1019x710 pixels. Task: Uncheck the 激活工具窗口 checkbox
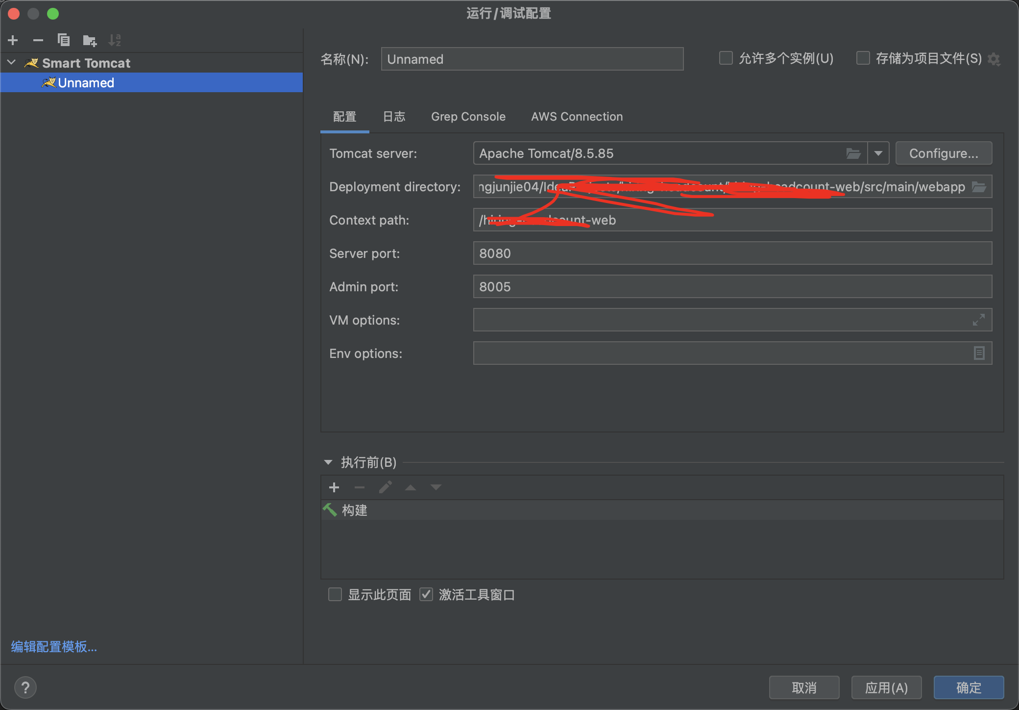tap(426, 595)
